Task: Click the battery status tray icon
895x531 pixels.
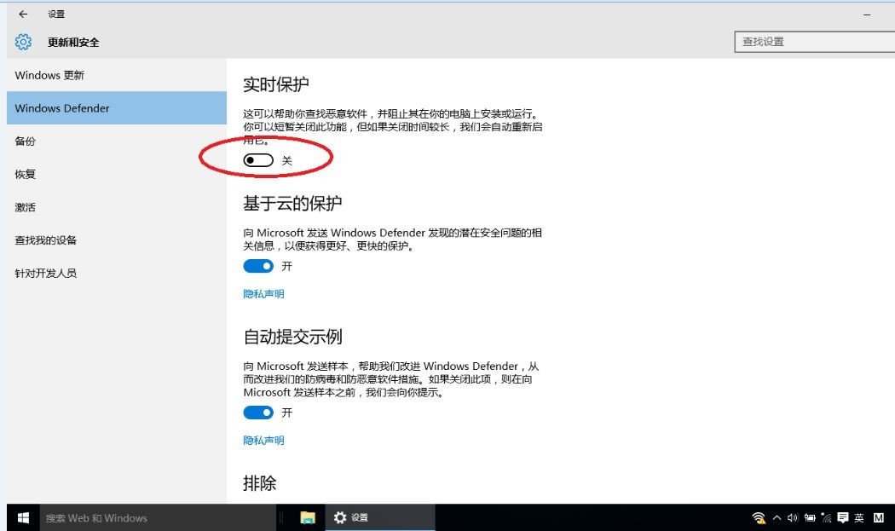Action: pos(810,518)
